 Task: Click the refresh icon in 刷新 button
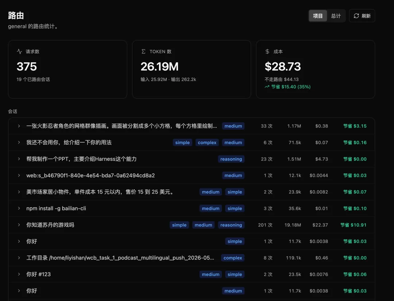[356, 16]
